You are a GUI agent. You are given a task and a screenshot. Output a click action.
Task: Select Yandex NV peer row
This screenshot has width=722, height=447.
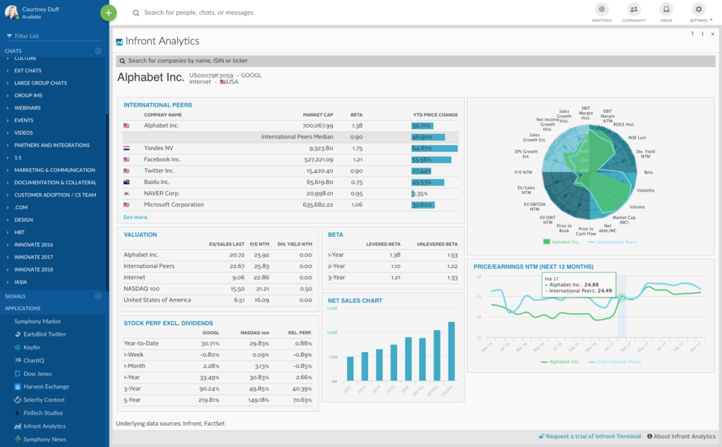click(x=290, y=148)
